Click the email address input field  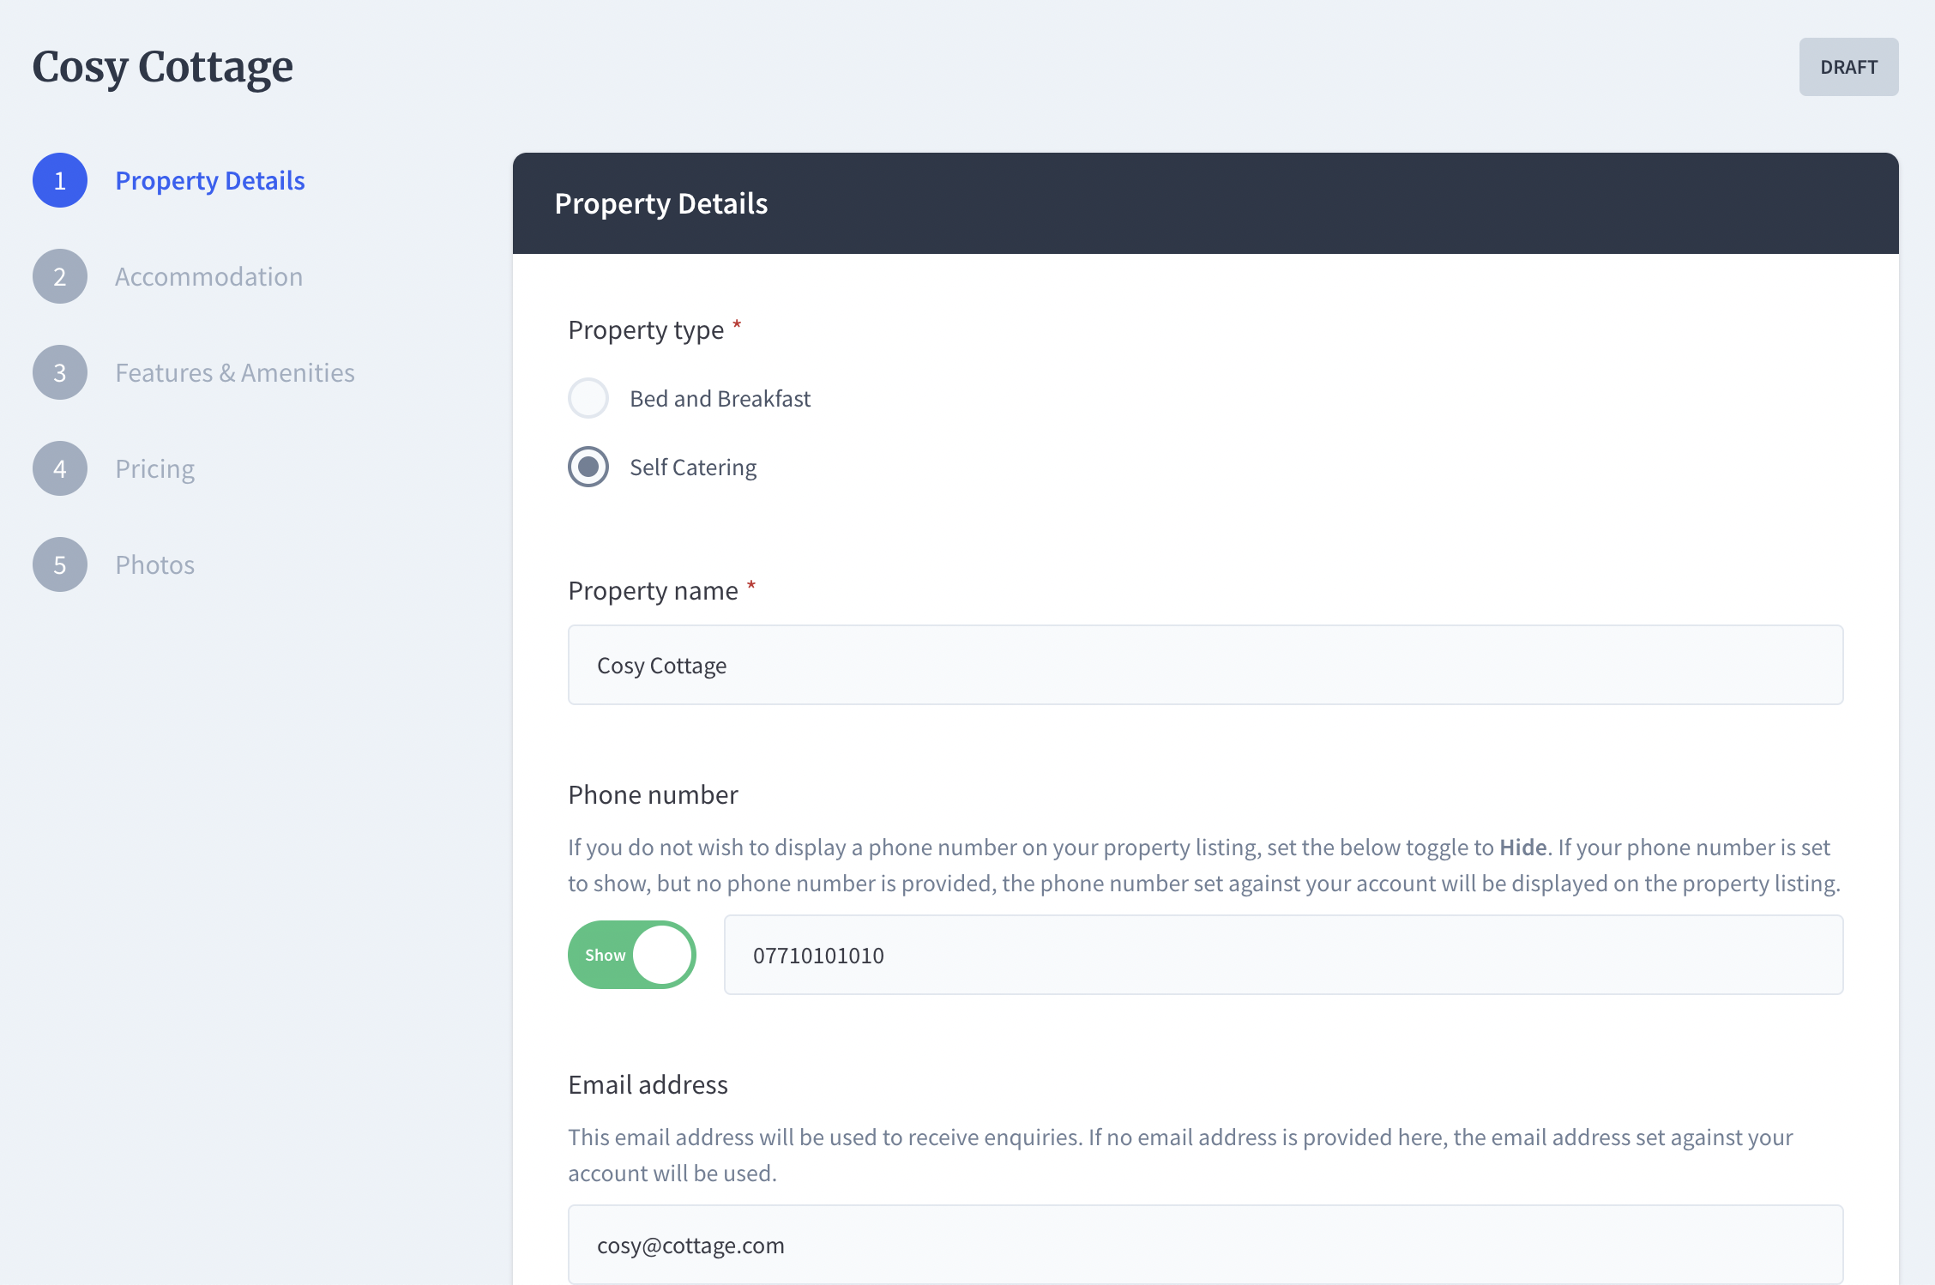pyautogui.click(x=1205, y=1245)
